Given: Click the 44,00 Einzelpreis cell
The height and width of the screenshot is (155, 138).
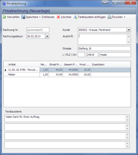Looking at the screenshot, I should pos(56,70).
